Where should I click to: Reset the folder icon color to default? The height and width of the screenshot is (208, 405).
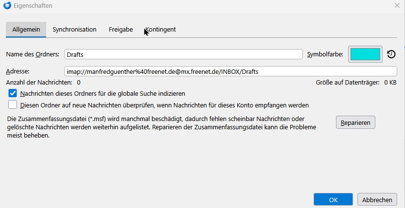click(391, 54)
